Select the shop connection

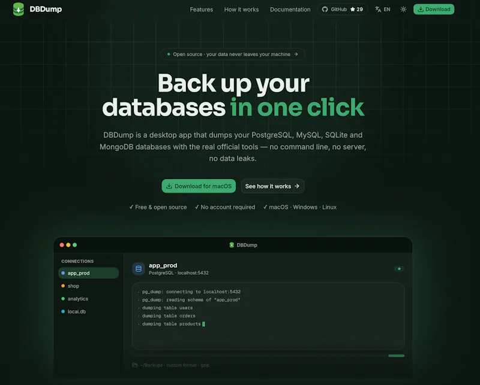88,286
